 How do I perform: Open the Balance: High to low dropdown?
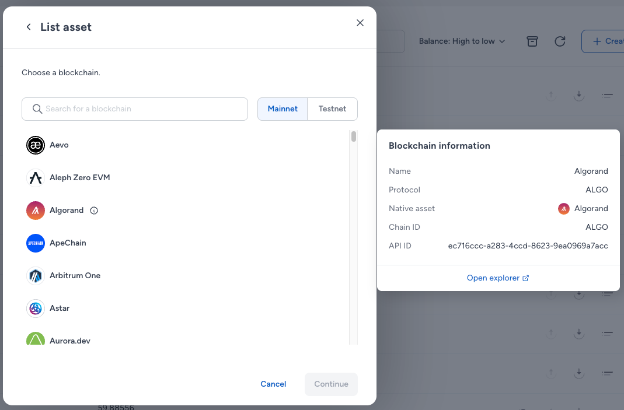pos(462,41)
